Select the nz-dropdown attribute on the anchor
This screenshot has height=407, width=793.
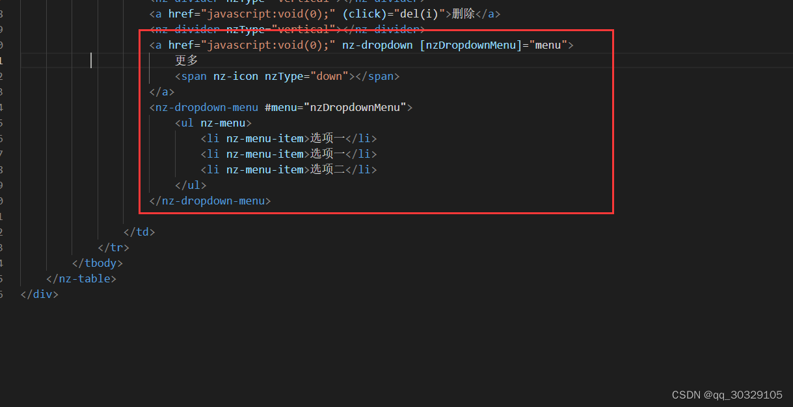[377, 45]
